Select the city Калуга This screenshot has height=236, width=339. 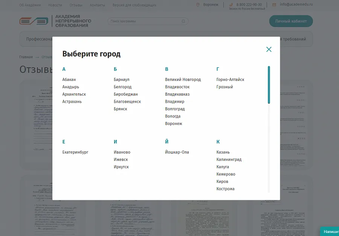[223, 167]
